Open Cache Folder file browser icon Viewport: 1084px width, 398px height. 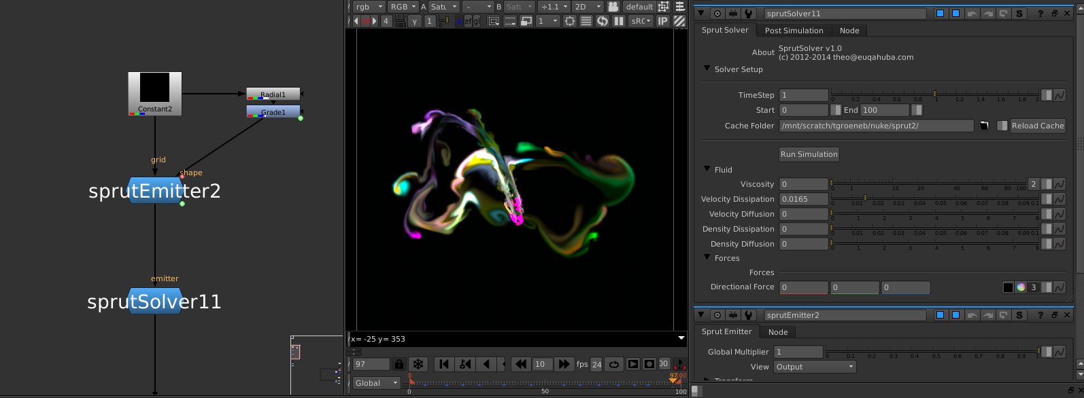coord(983,126)
